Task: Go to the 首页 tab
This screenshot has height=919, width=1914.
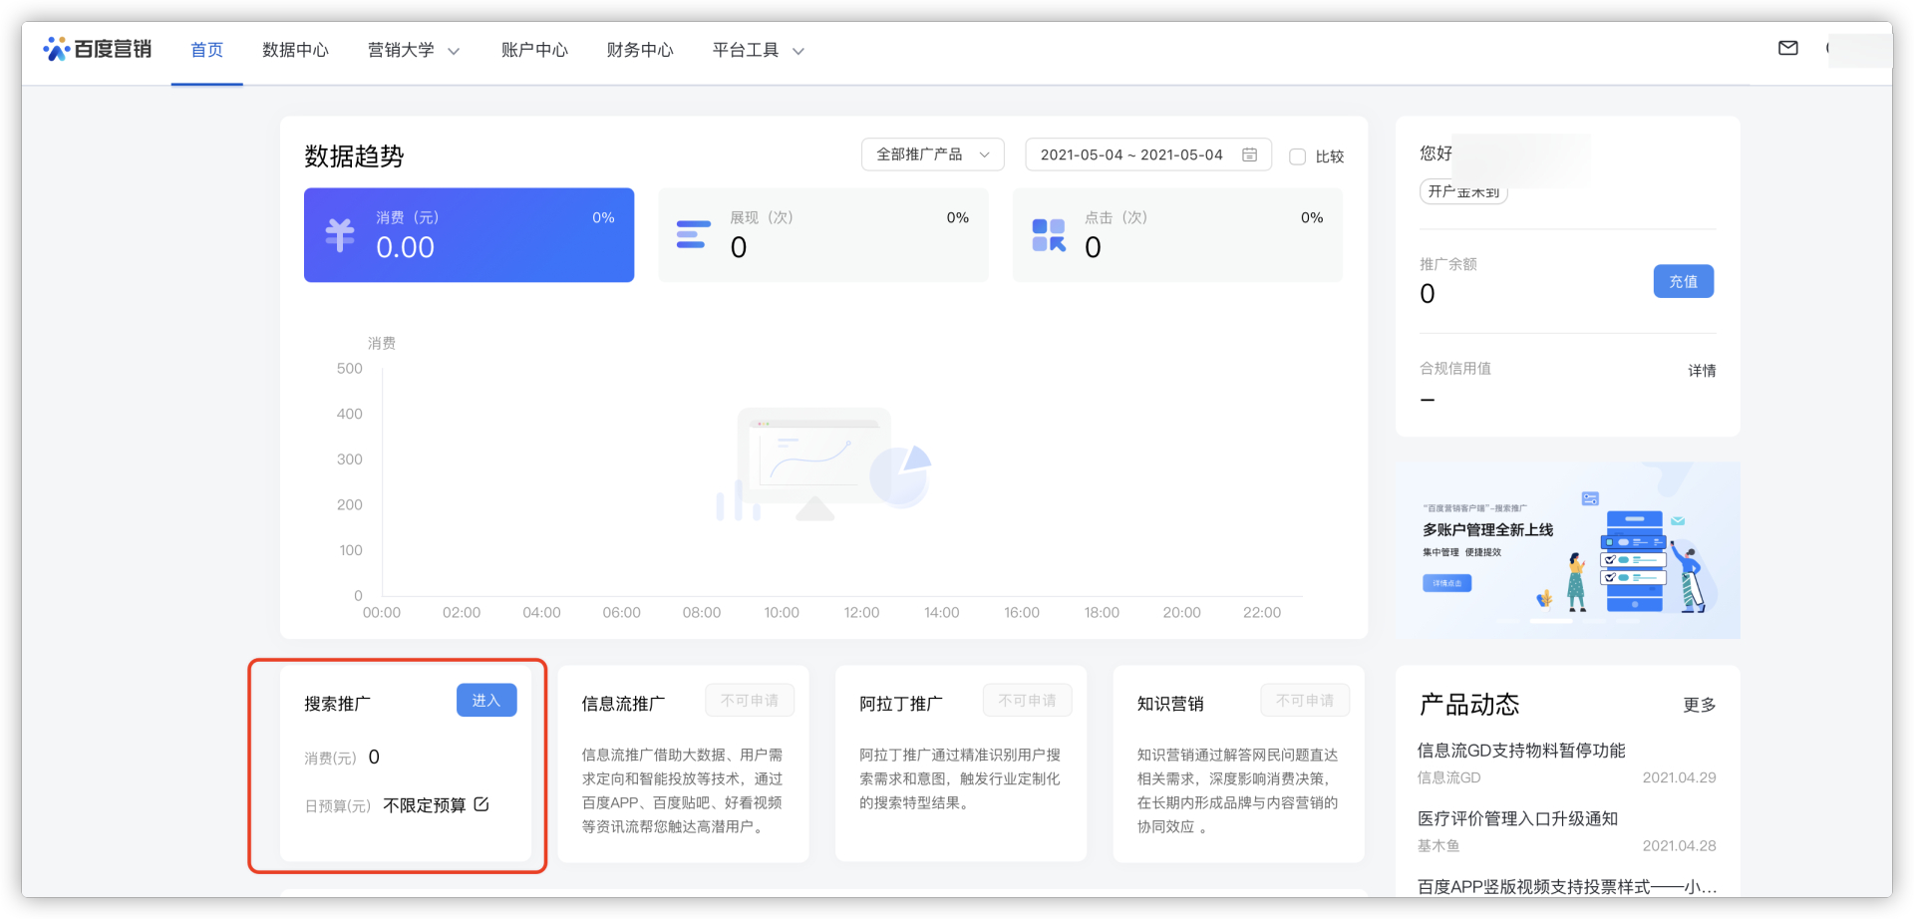Action: [206, 50]
